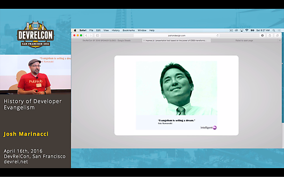This screenshot has width=284, height=177.
Task: Open the Help menu
Action: pos(152,30)
